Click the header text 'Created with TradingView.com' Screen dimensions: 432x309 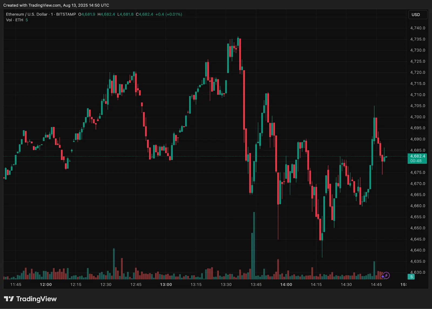tap(32, 5)
